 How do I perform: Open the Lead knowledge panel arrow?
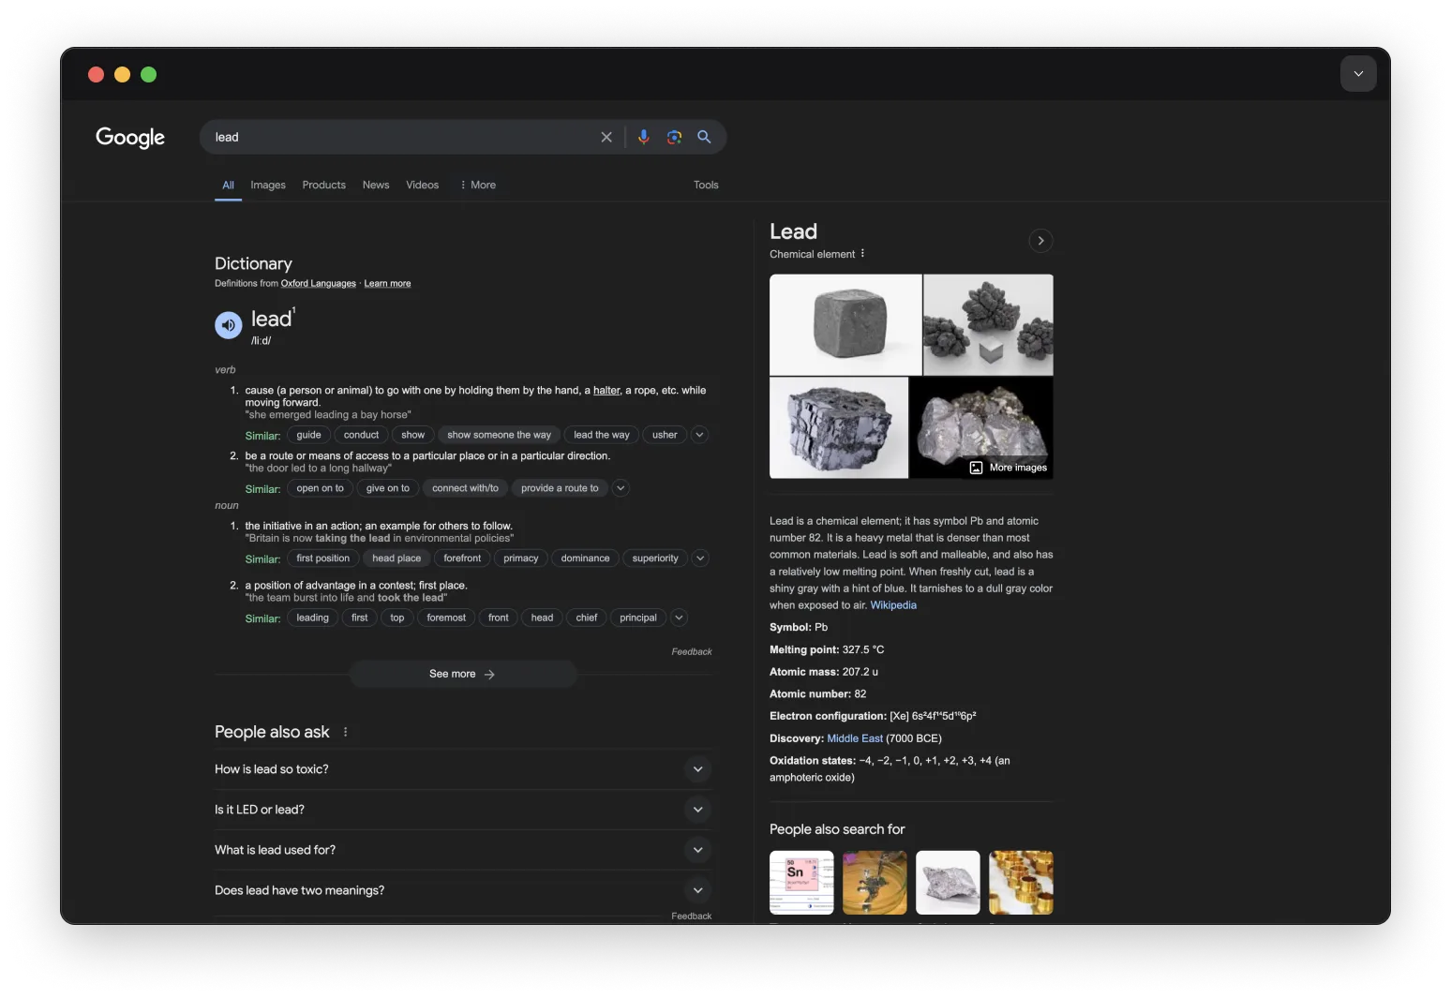[1040, 240]
